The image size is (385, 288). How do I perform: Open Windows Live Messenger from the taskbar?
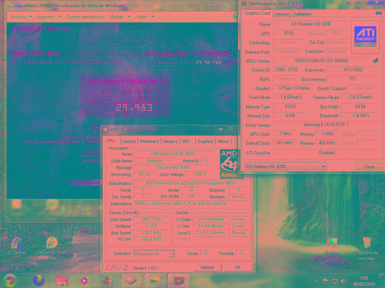[x=108, y=281]
